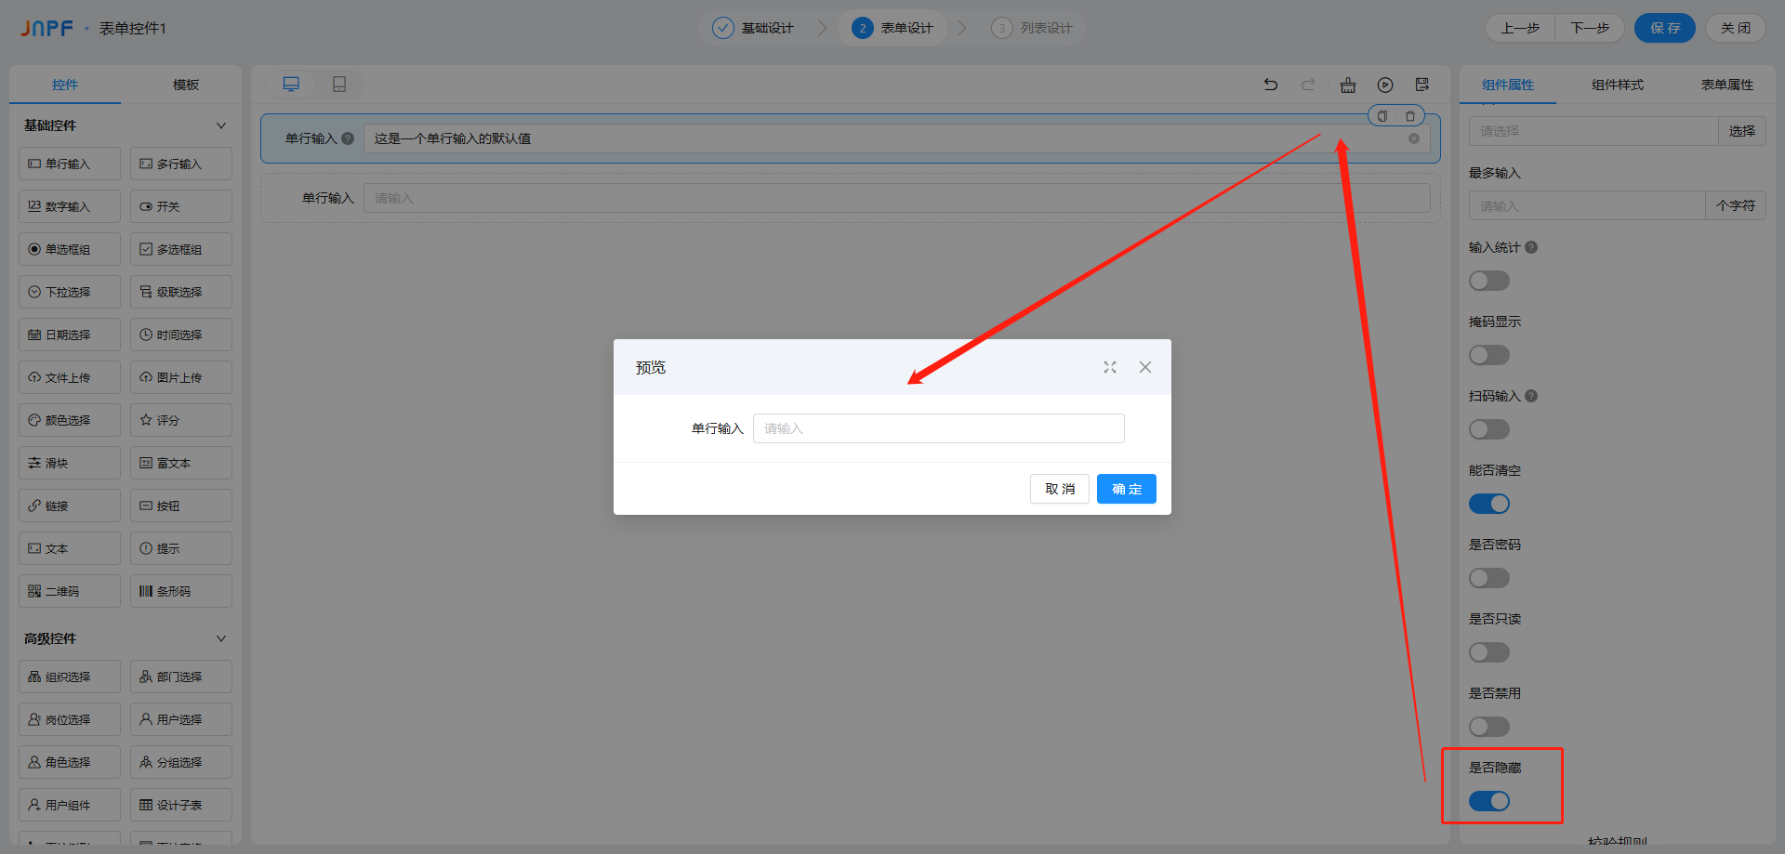1785x854 pixels.
Task: Switch to the 控件 tab
Action: (x=65, y=85)
